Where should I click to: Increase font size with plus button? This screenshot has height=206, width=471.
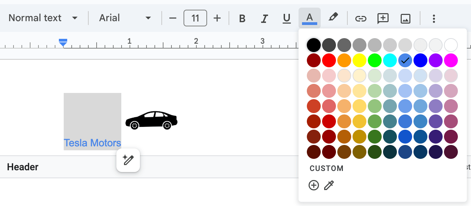pos(217,18)
